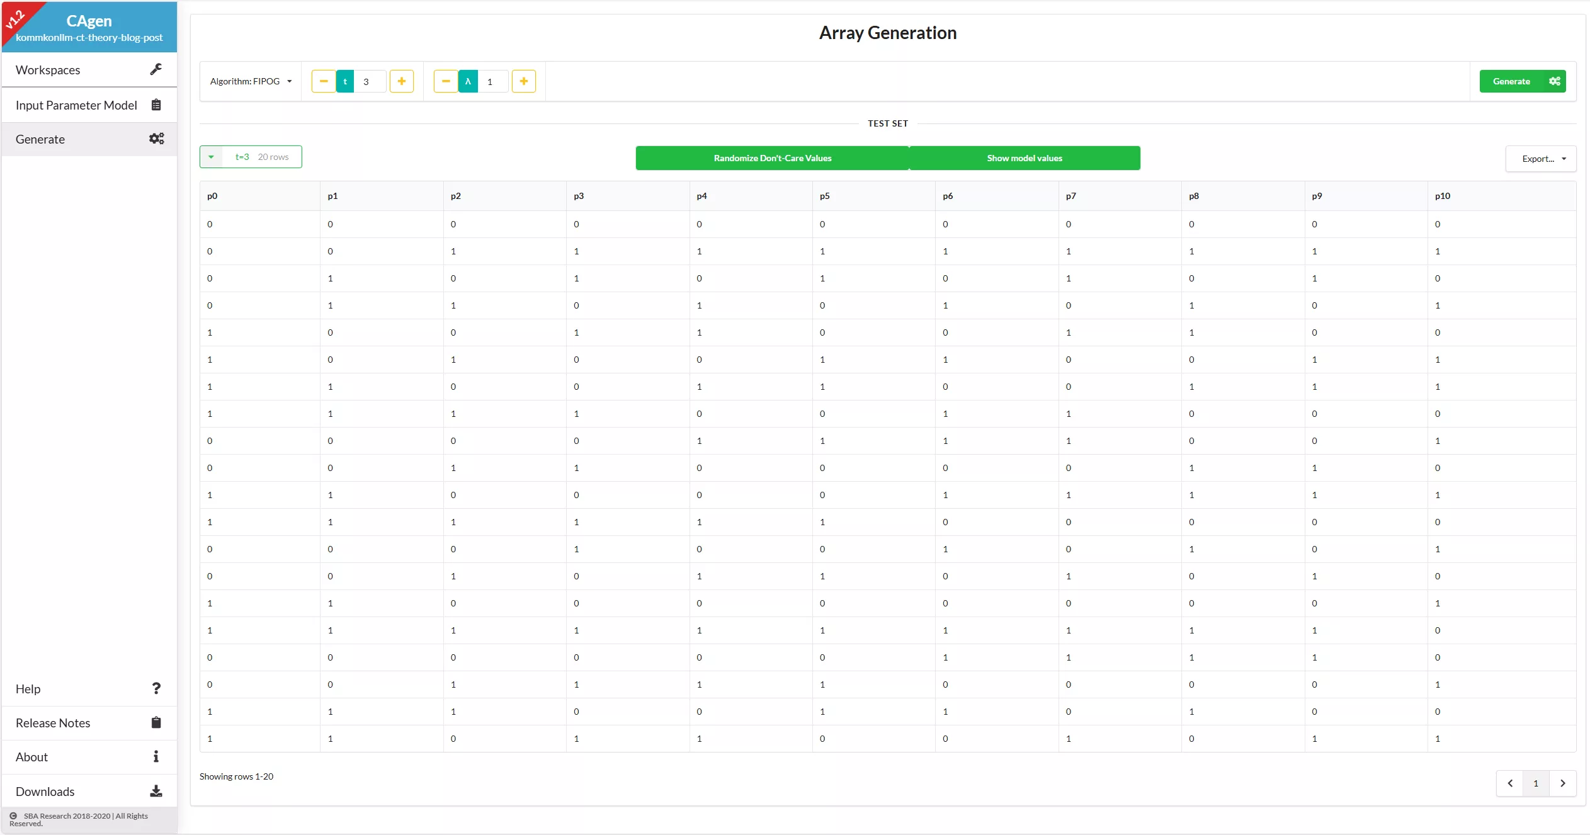The image size is (1590, 835).
Task: Increase t using the plus stepper
Action: 401,81
